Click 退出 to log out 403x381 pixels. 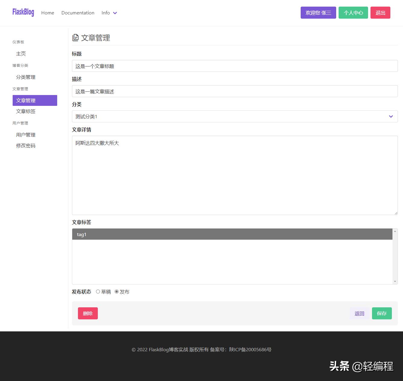coord(380,13)
